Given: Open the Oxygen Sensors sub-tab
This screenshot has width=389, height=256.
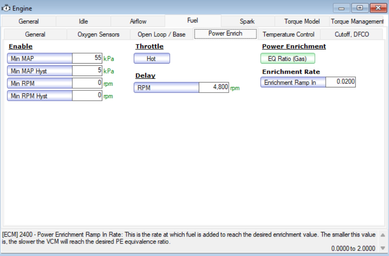Looking at the screenshot, I should pos(98,34).
